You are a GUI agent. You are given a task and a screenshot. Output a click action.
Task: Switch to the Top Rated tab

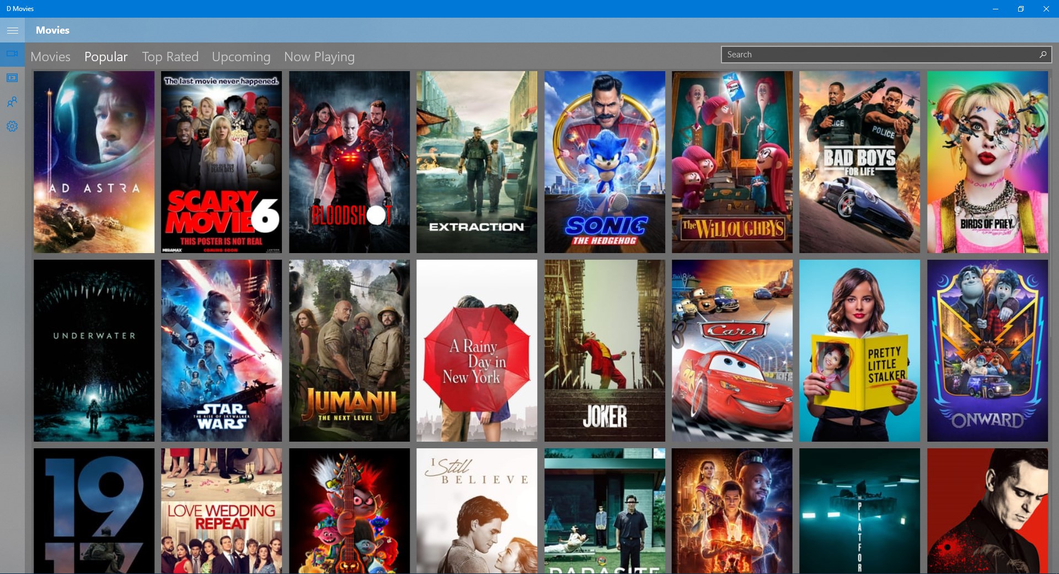click(x=170, y=56)
